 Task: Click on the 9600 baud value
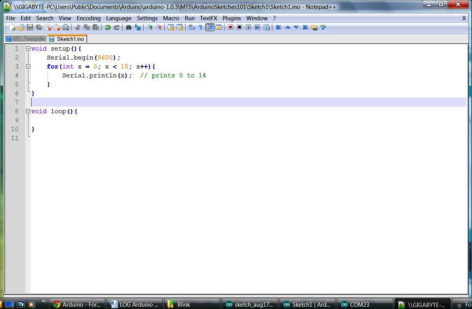click(105, 58)
